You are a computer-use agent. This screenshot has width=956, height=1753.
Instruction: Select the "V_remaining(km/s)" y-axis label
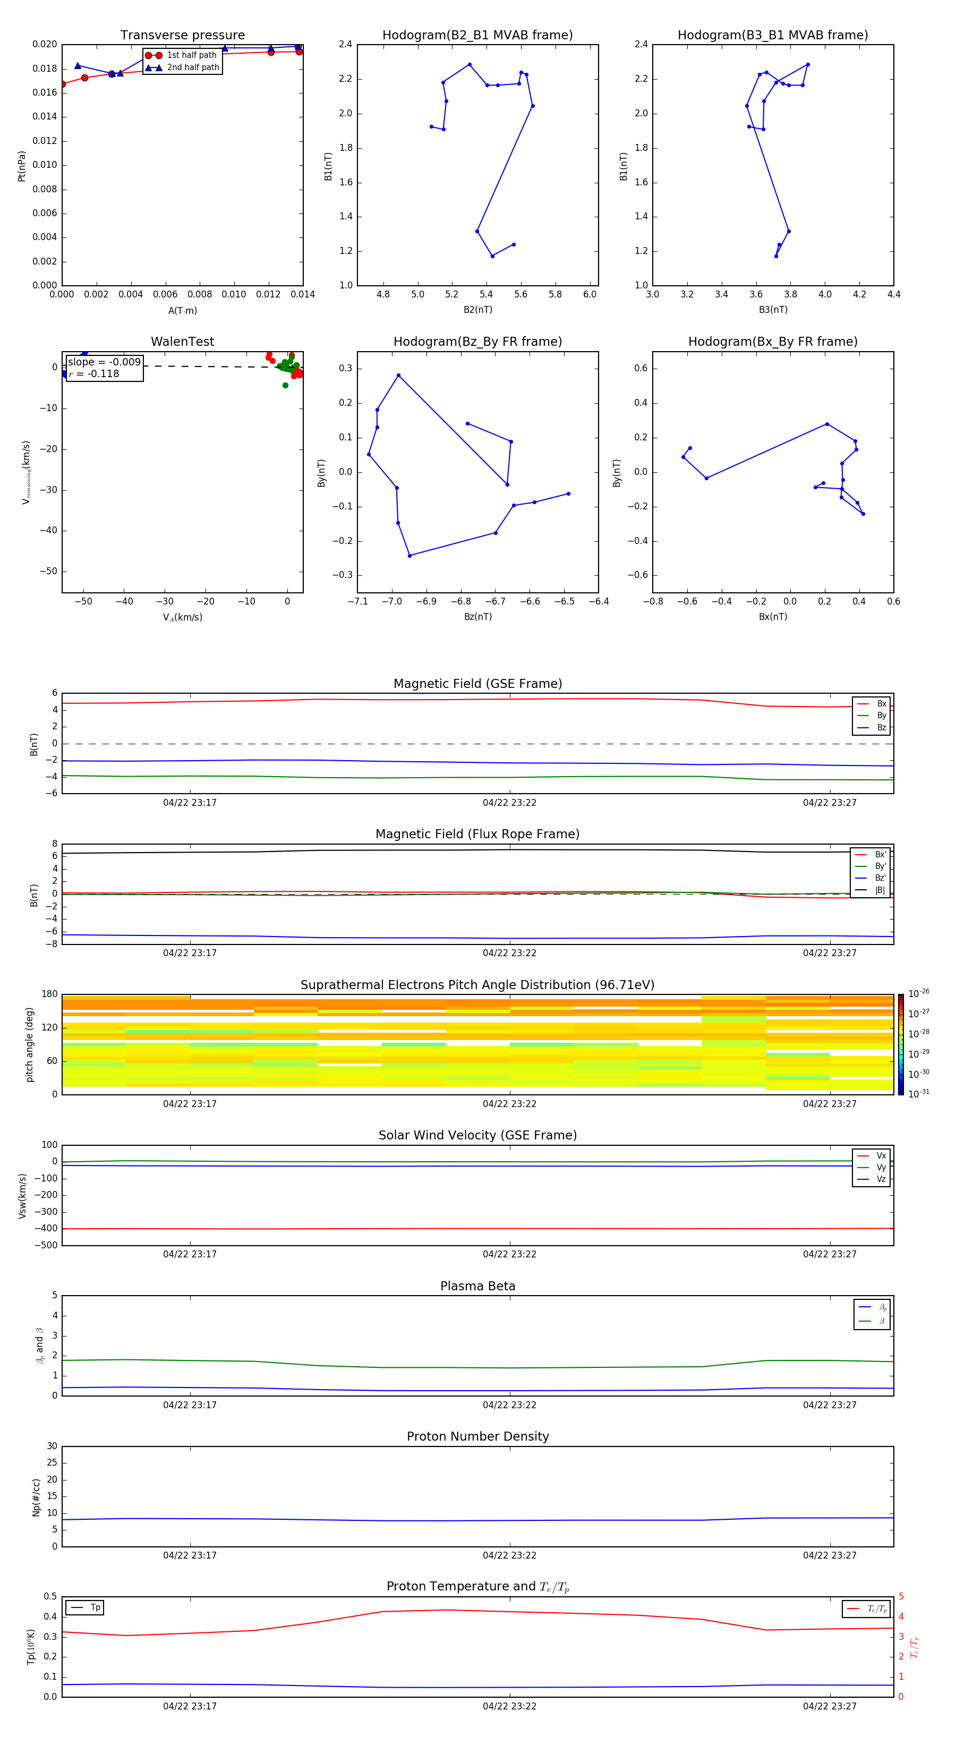[27, 472]
